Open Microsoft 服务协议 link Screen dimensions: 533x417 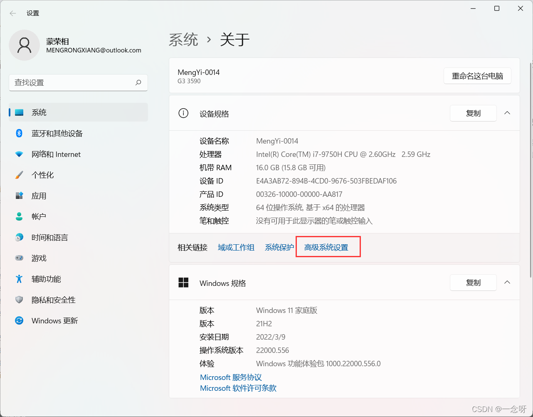point(231,377)
